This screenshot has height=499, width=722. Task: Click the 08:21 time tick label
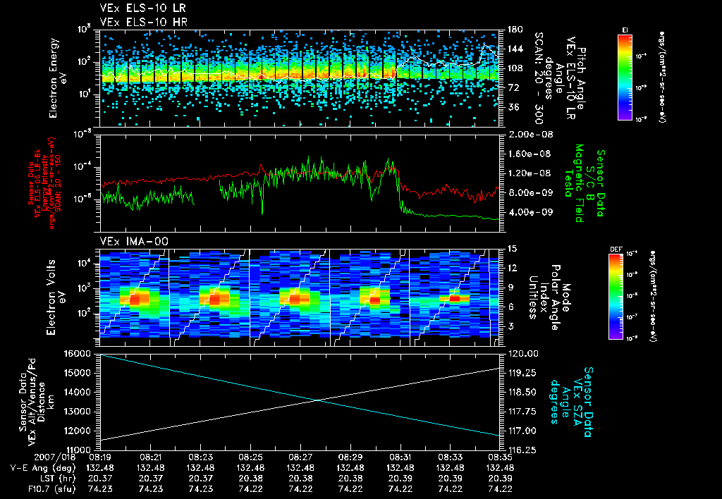(151, 457)
